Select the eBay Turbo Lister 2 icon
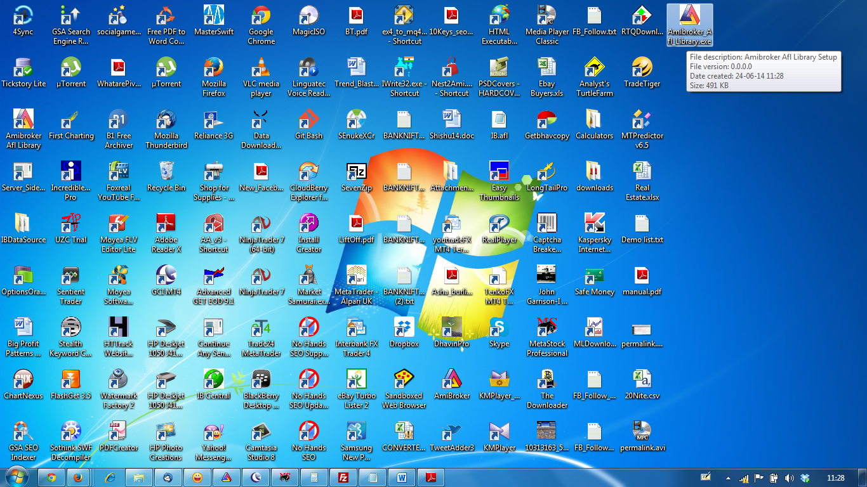Viewport: 867px width, 487px height. point(357,389)
